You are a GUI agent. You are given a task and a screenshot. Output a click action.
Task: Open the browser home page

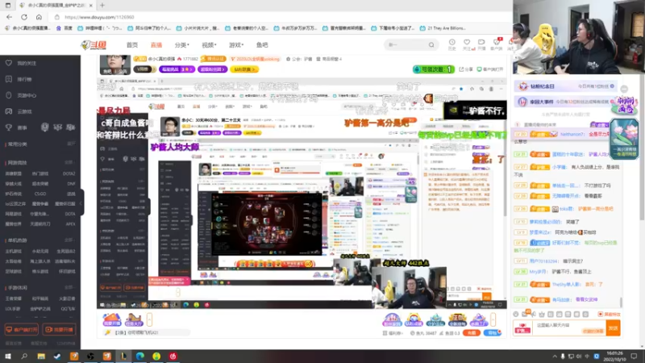(39, 17)
